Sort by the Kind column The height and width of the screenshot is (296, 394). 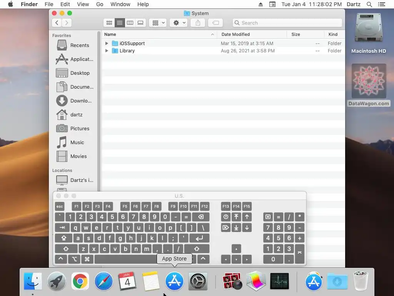(x=334, y=34)
